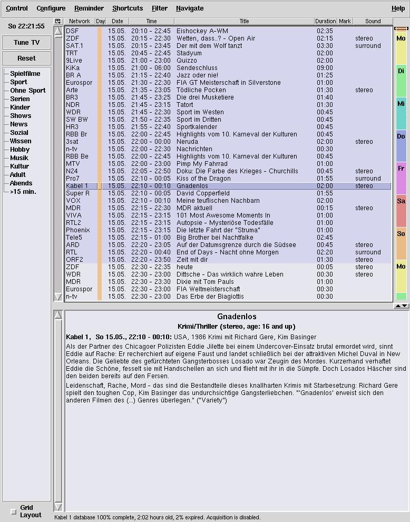Click the description pane scroll-down arrow
The height and width of the screenshot is (522, 410).
tap(58, 507)
